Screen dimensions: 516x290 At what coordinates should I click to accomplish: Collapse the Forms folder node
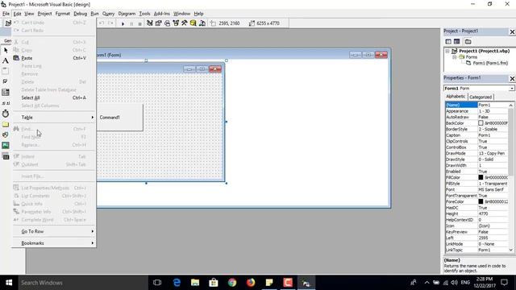(455, 57)
